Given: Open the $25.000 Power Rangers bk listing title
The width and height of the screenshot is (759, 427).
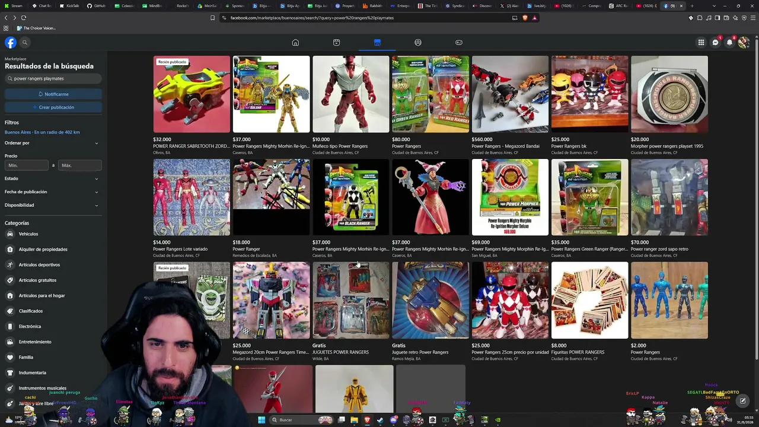Looking at the screenshot, I should (569, 146).
